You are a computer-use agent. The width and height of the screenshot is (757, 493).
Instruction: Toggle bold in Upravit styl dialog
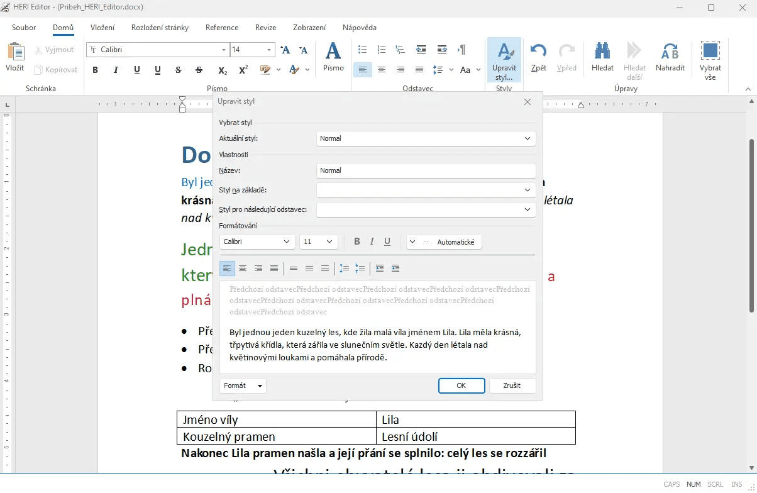(357, 241)
